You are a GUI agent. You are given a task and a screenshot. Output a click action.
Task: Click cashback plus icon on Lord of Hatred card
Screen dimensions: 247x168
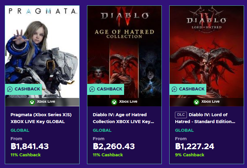[x=174, y=89]
